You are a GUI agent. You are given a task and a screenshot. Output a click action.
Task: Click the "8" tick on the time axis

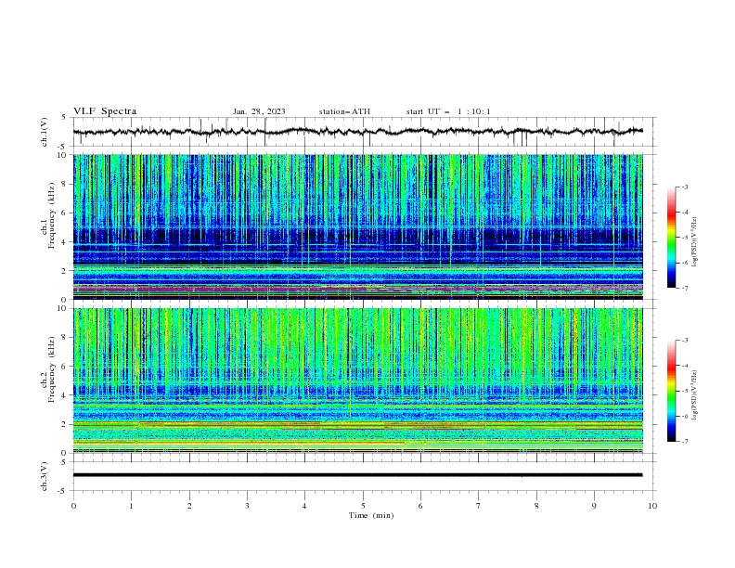pos(536,506)
